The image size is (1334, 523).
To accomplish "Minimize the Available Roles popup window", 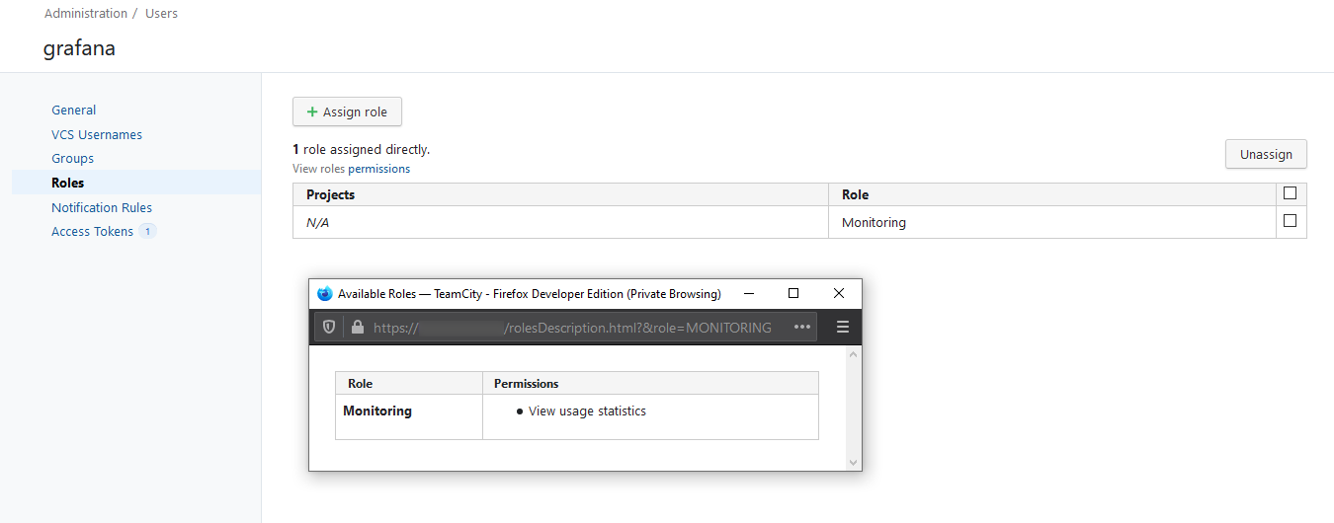I will (748, 294).
